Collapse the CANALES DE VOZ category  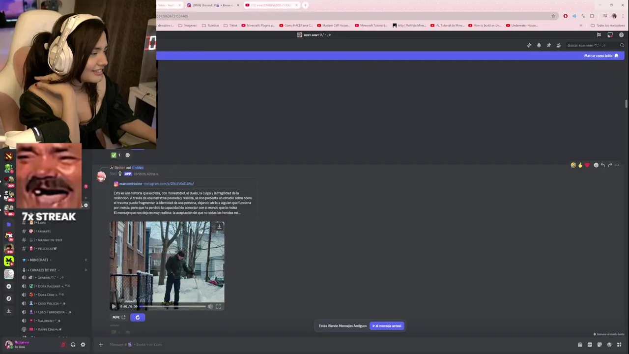[x=42, y=270]
